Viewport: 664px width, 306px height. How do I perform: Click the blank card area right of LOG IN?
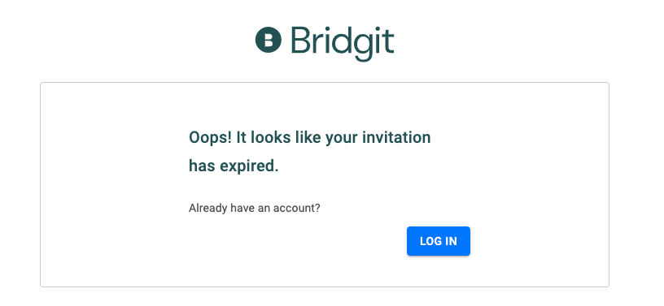(538, 241)
